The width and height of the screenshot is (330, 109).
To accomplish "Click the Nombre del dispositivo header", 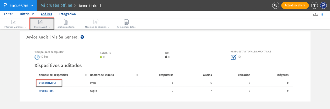I will pos(53,75).
